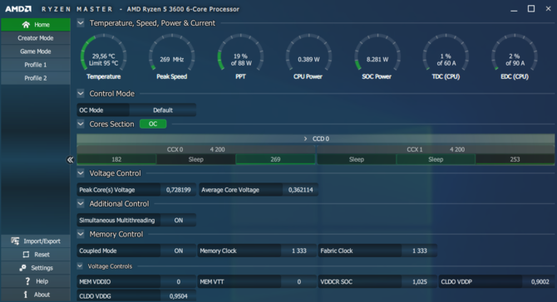Click the MEM VTT value field

coord(299,282)
